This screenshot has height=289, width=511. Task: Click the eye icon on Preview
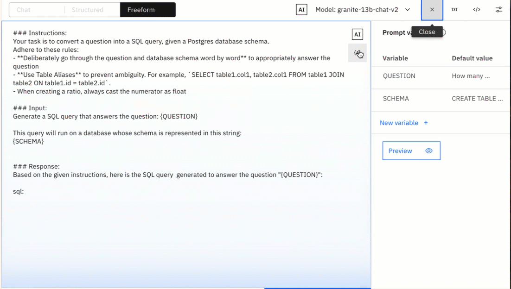[x=429, y=151]
